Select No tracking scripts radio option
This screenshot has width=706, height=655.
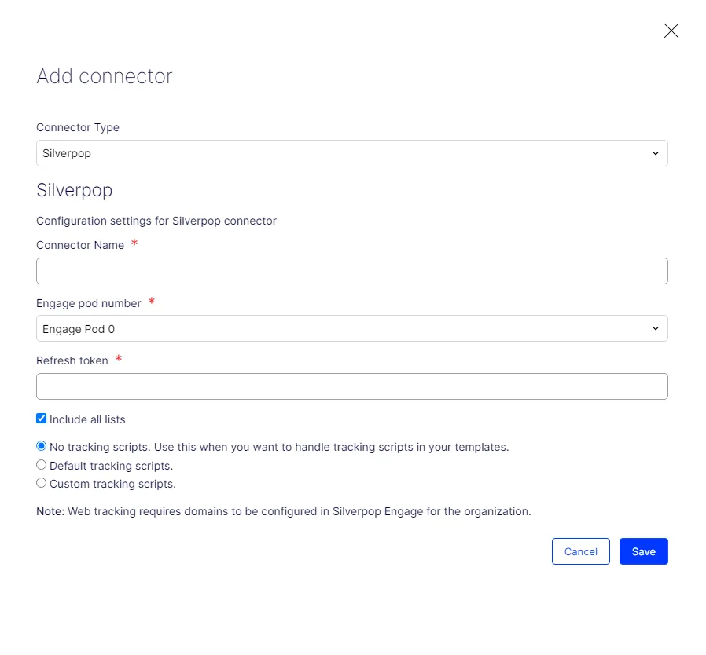[x=42, y=446]
